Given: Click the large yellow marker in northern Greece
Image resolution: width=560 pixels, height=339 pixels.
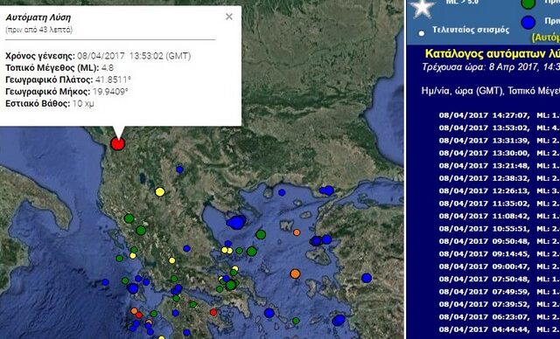Looking at the screenshot, I should tap(160, 191).
